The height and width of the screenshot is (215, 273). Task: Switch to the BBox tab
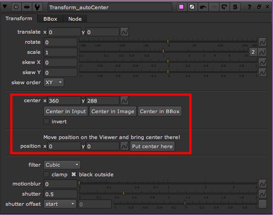[x=50, y=19]
